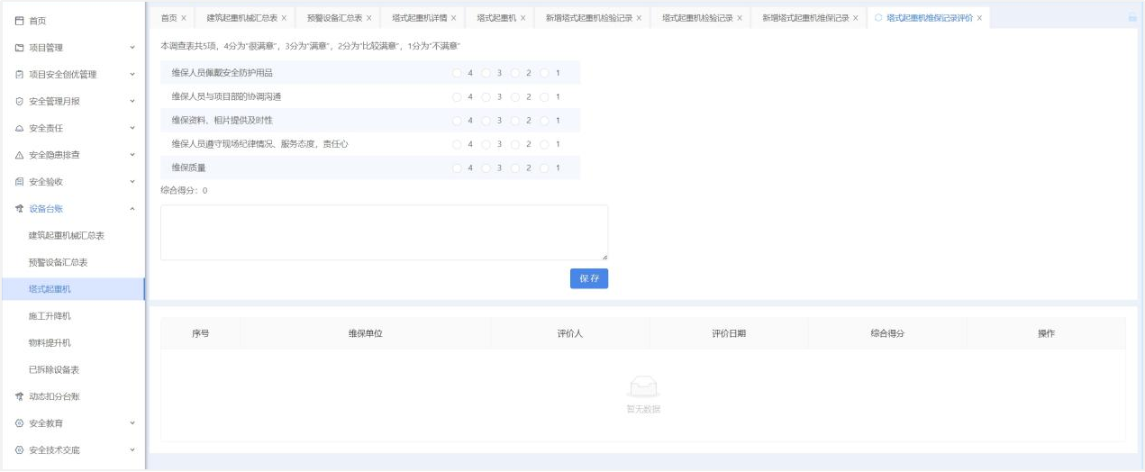Click the folder icon beside 项目管理

pyautogui.click(x=19, y=48)
